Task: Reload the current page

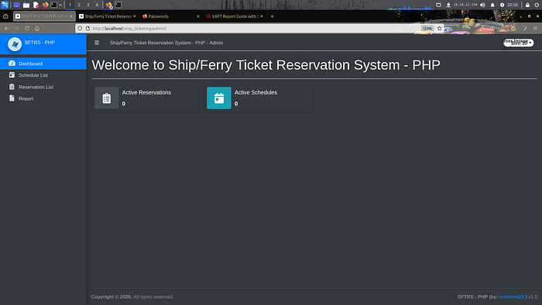Action: coord(27,29)
